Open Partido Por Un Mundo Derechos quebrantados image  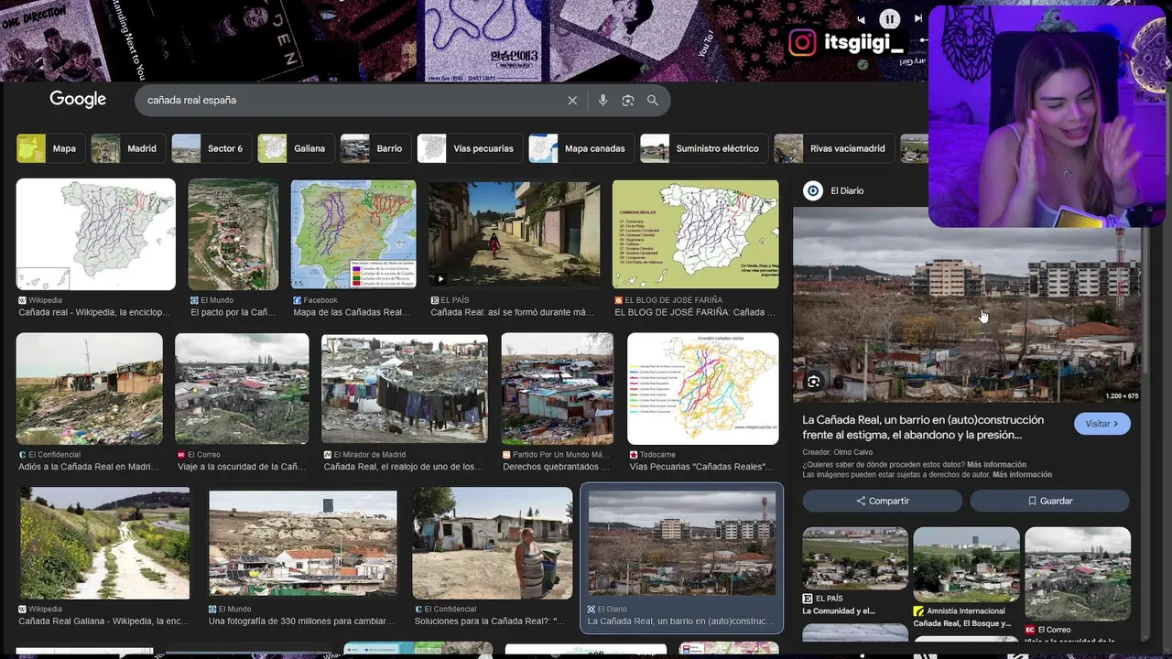click(x=557, y=389)
